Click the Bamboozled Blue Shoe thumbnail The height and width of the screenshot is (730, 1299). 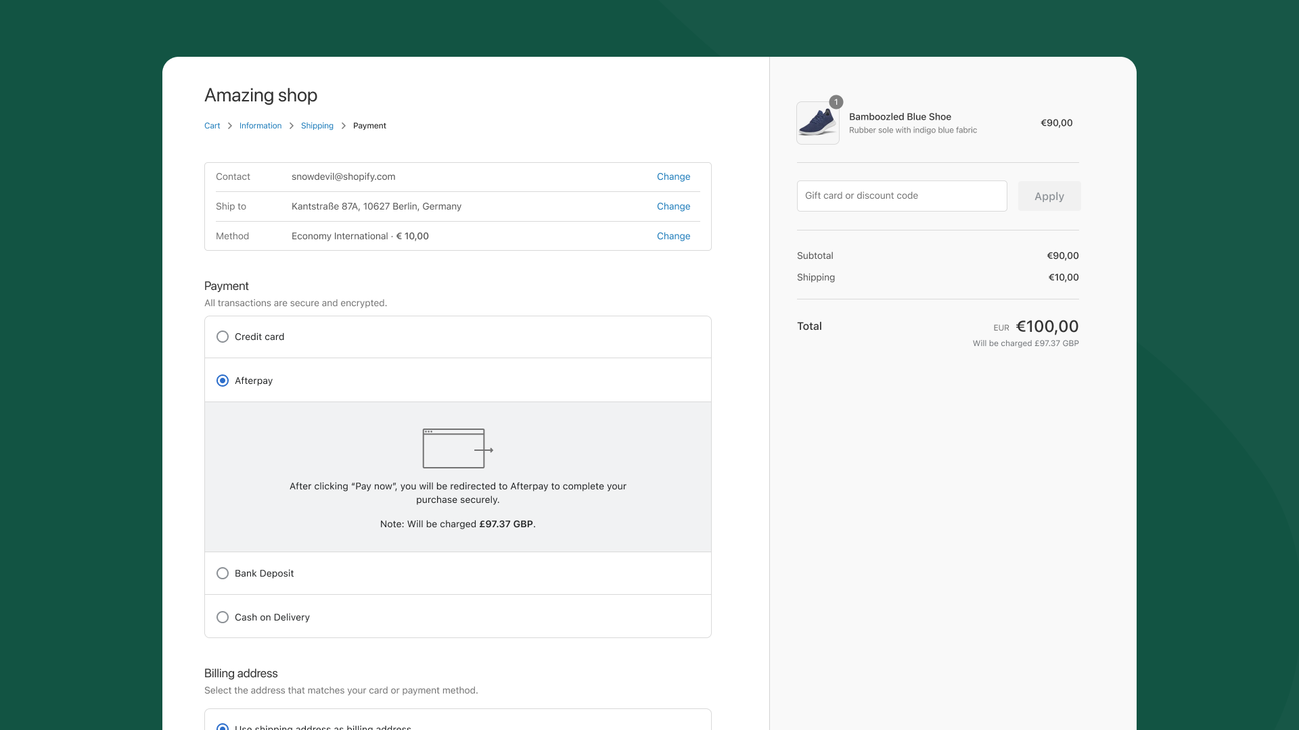pos(817,124)
